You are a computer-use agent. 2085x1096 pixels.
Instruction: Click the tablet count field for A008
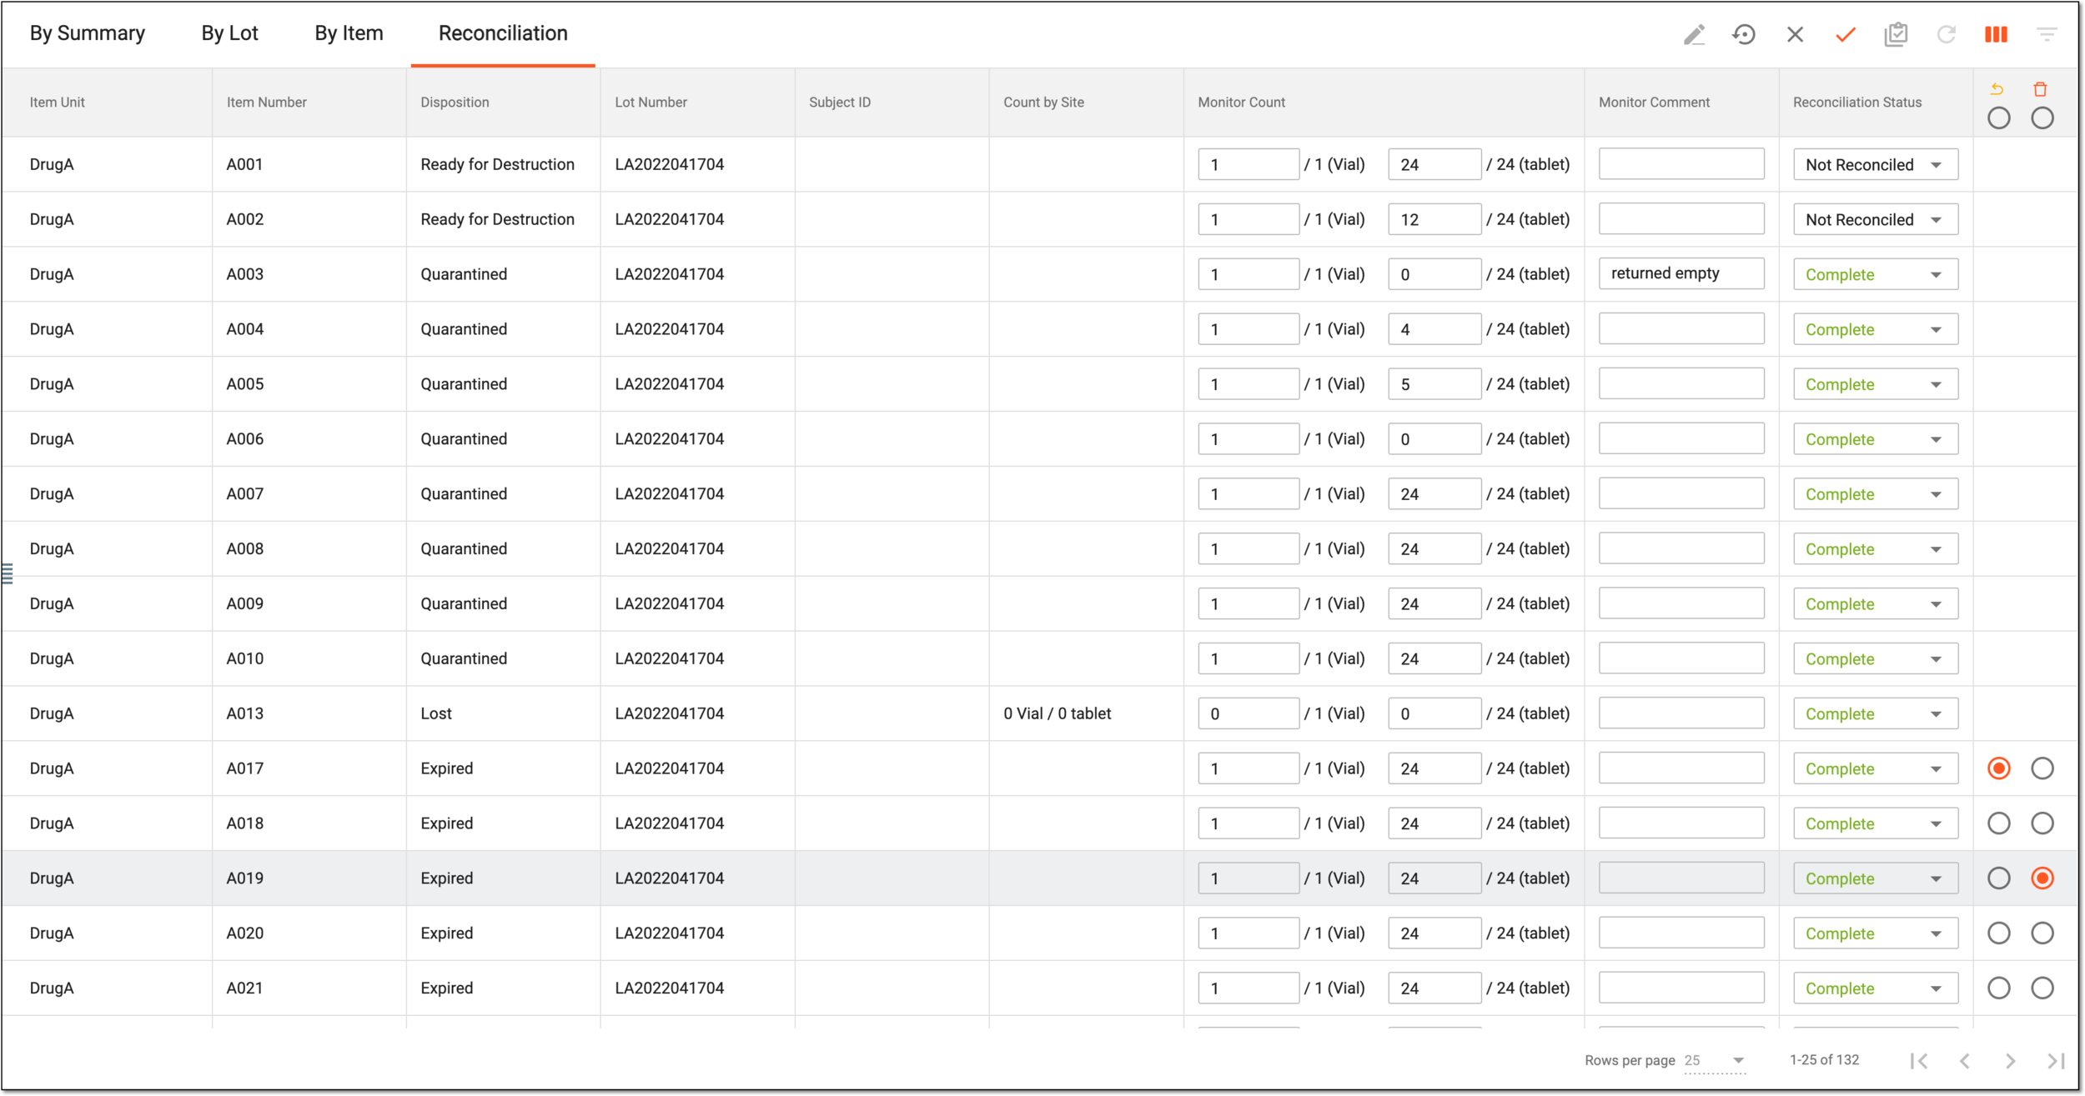pos(1434,549)
